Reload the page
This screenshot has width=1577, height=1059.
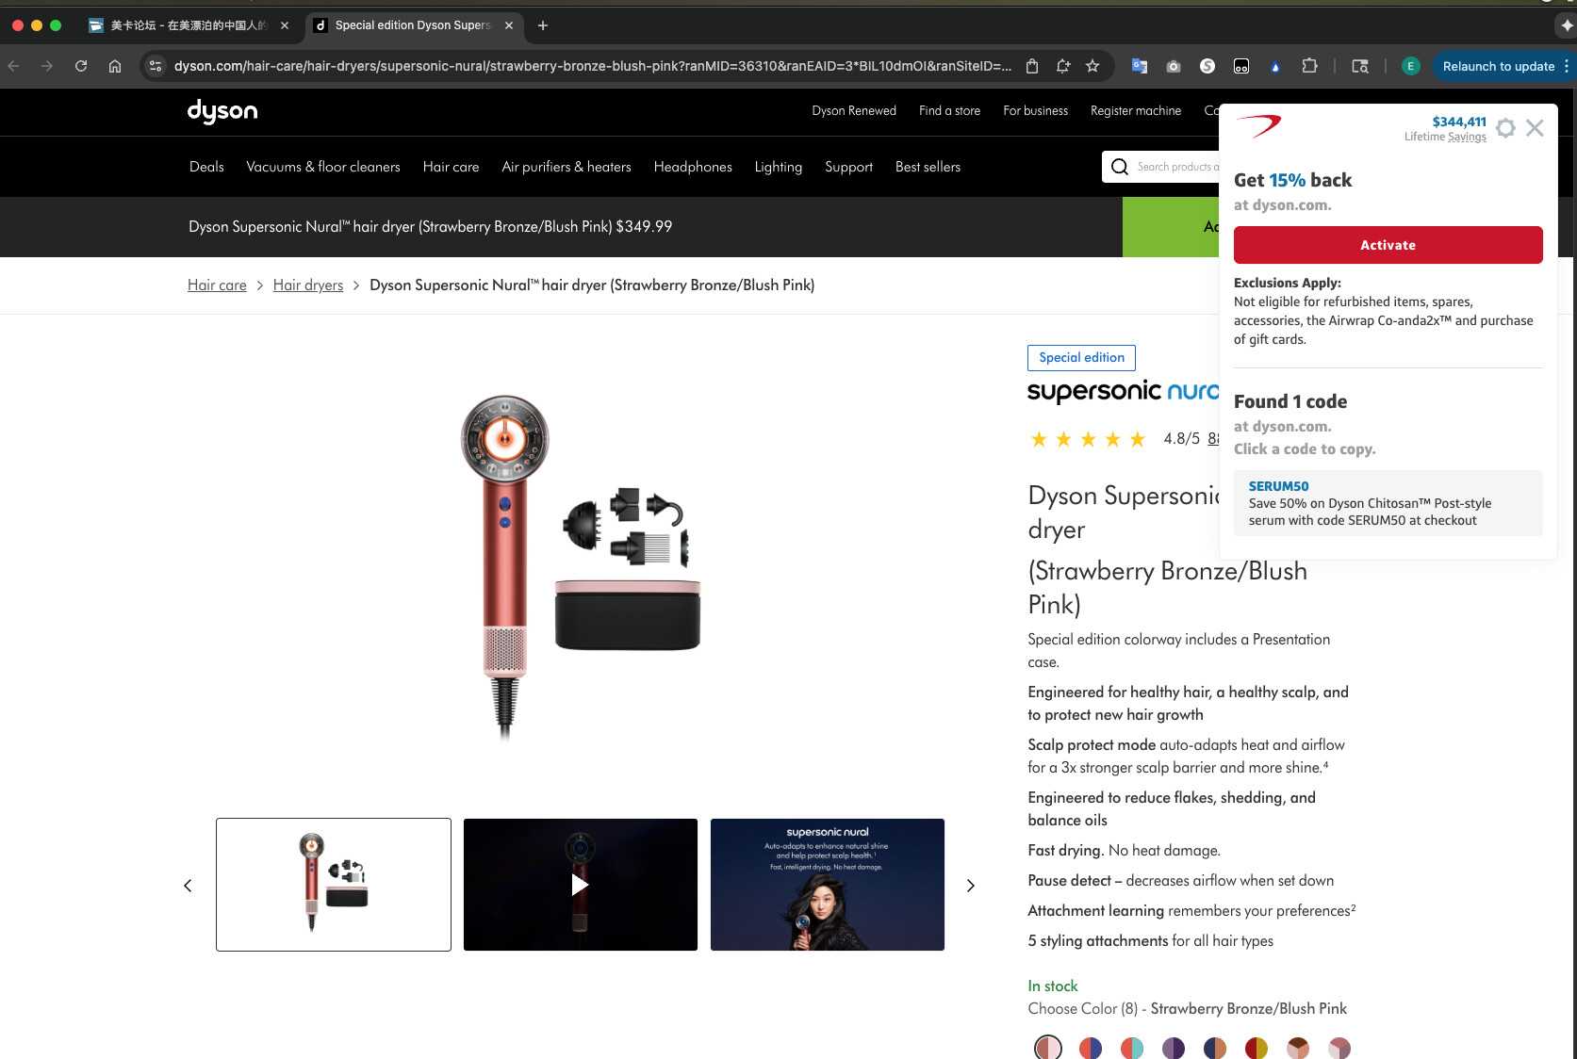81,66
